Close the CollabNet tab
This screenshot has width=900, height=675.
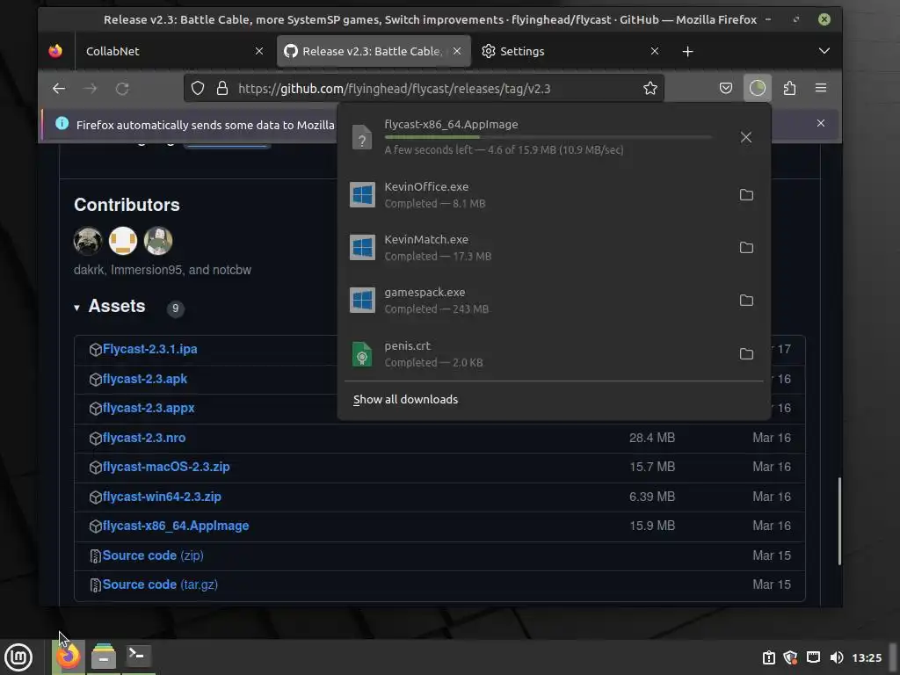point(259,51)
